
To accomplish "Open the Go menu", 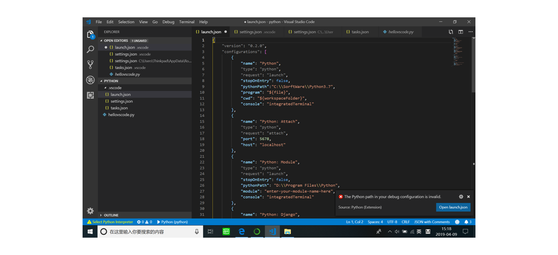I will point(155,22).
